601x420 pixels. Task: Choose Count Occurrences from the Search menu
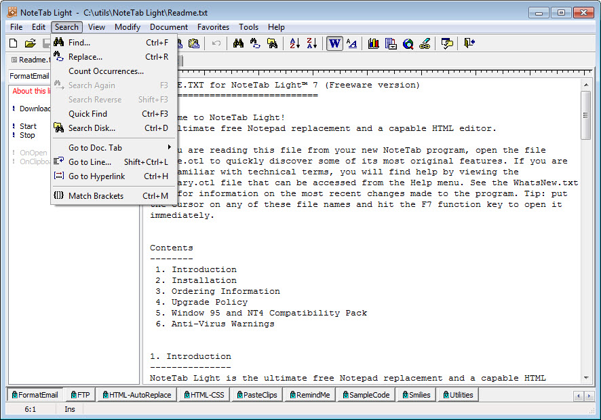(x=114, y=71)
